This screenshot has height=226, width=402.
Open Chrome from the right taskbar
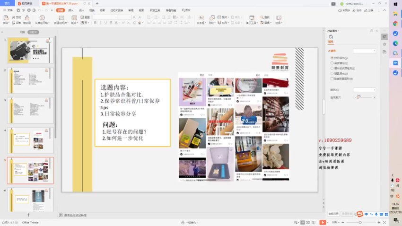(395, 24)
